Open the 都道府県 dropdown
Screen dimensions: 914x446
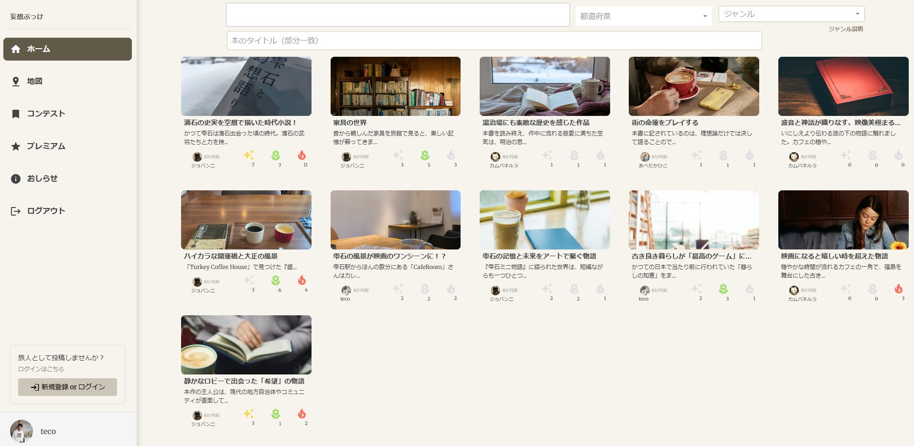tap(644, 16)
